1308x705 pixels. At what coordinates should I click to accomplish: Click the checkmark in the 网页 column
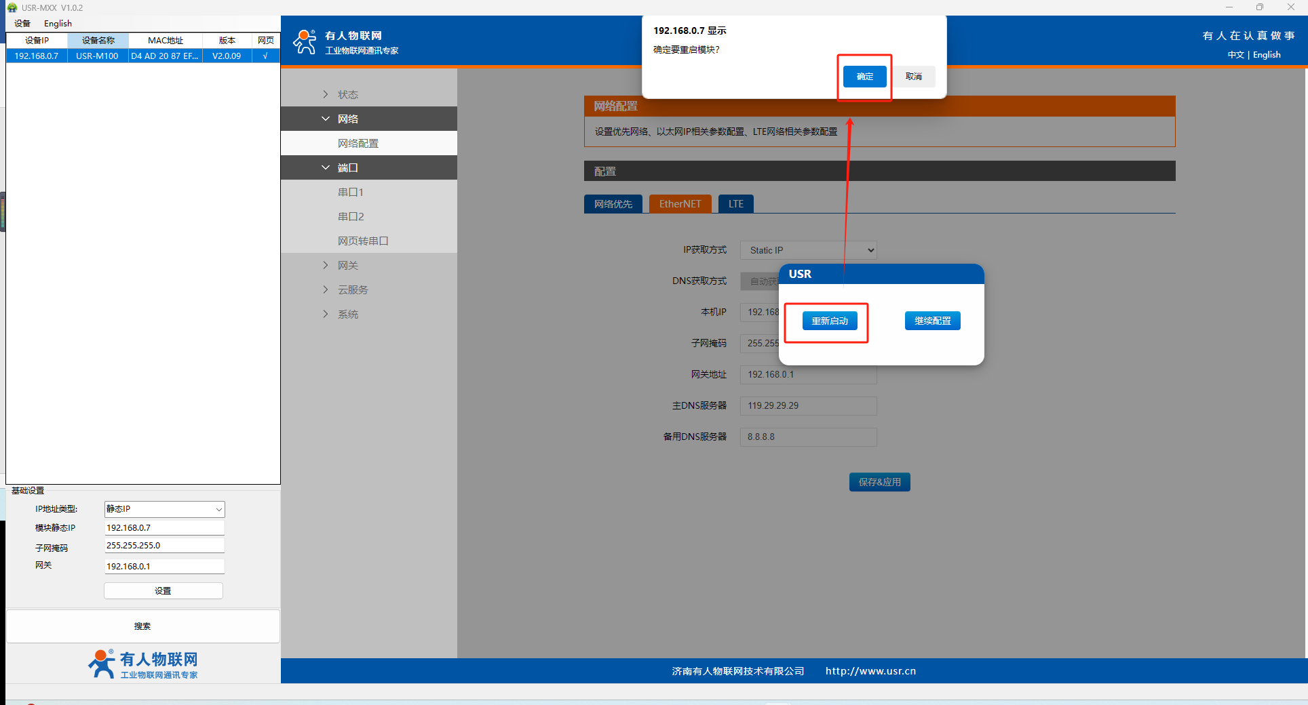265,56
